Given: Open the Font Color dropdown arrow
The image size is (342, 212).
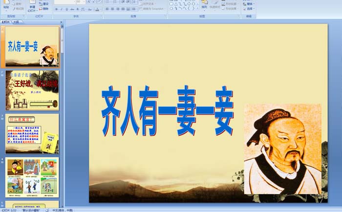Looking at the screenshot, I should coord(101,9).
